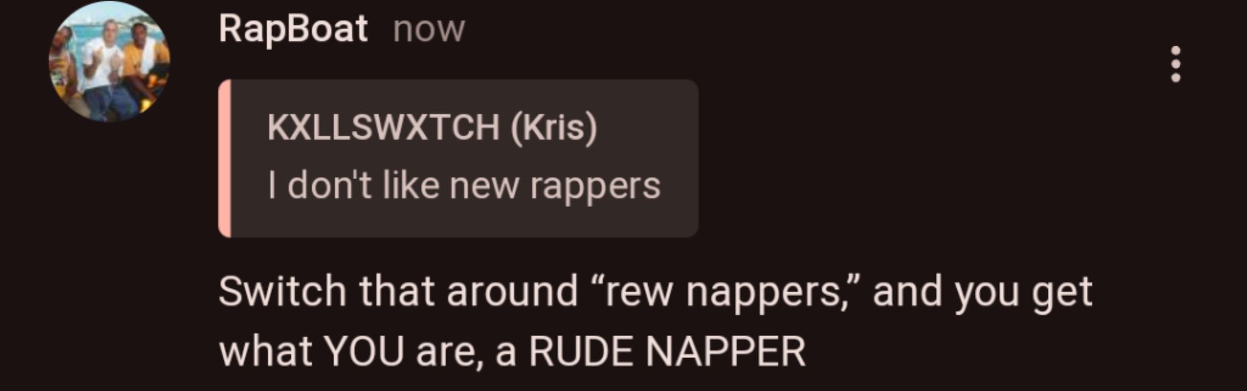This screenshot has height=391, width=1247.
Task: Click the RapBoat username
Action: [x=293, y=29]
